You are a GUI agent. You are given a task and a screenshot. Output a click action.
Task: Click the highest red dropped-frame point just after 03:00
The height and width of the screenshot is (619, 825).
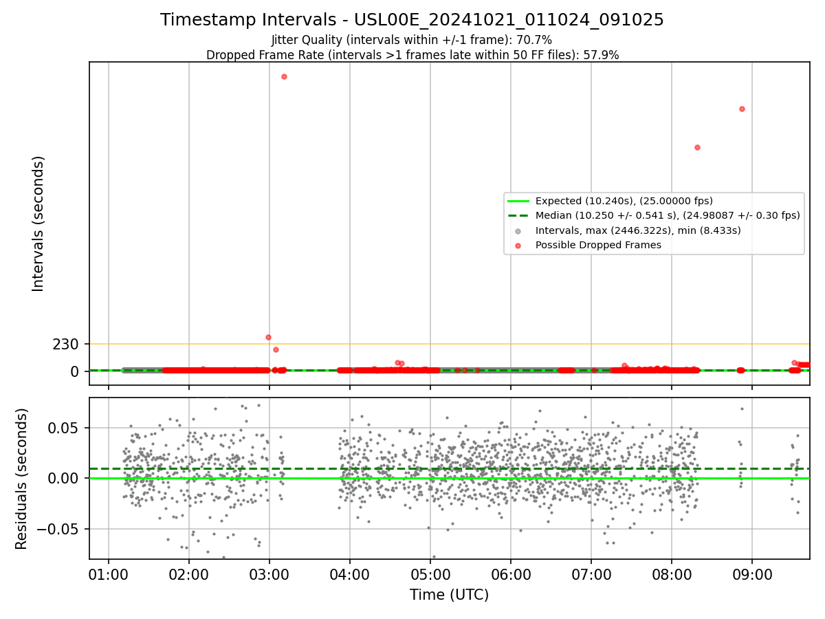coord(284,76)
